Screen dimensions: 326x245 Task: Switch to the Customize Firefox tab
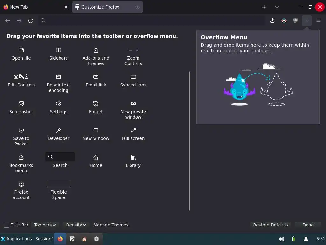pos(107,7)
